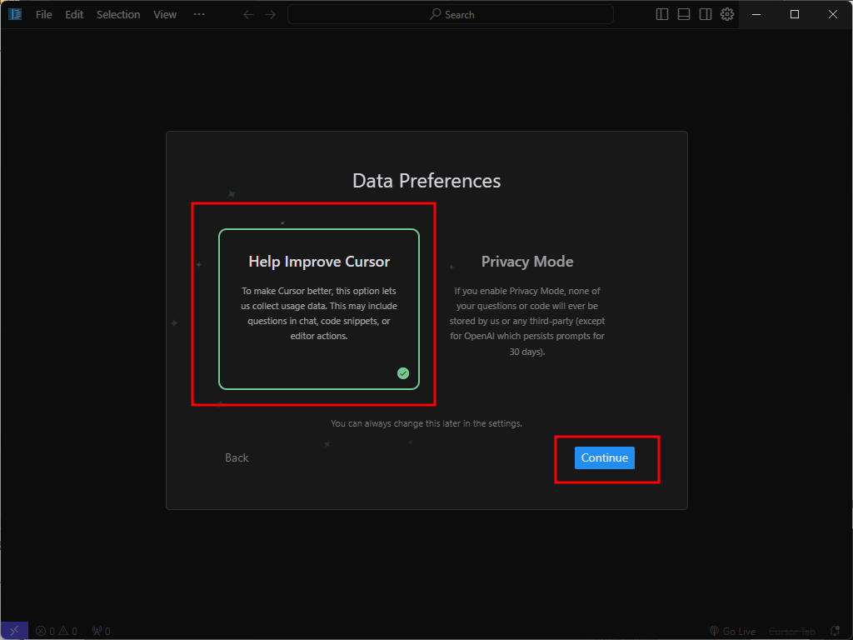Screen dimensions: 853x640
Task: Open the Edit menu
Action: pos(74,15)
